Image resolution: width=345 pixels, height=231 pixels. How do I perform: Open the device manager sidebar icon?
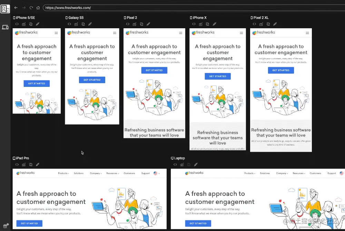[5, 27]
